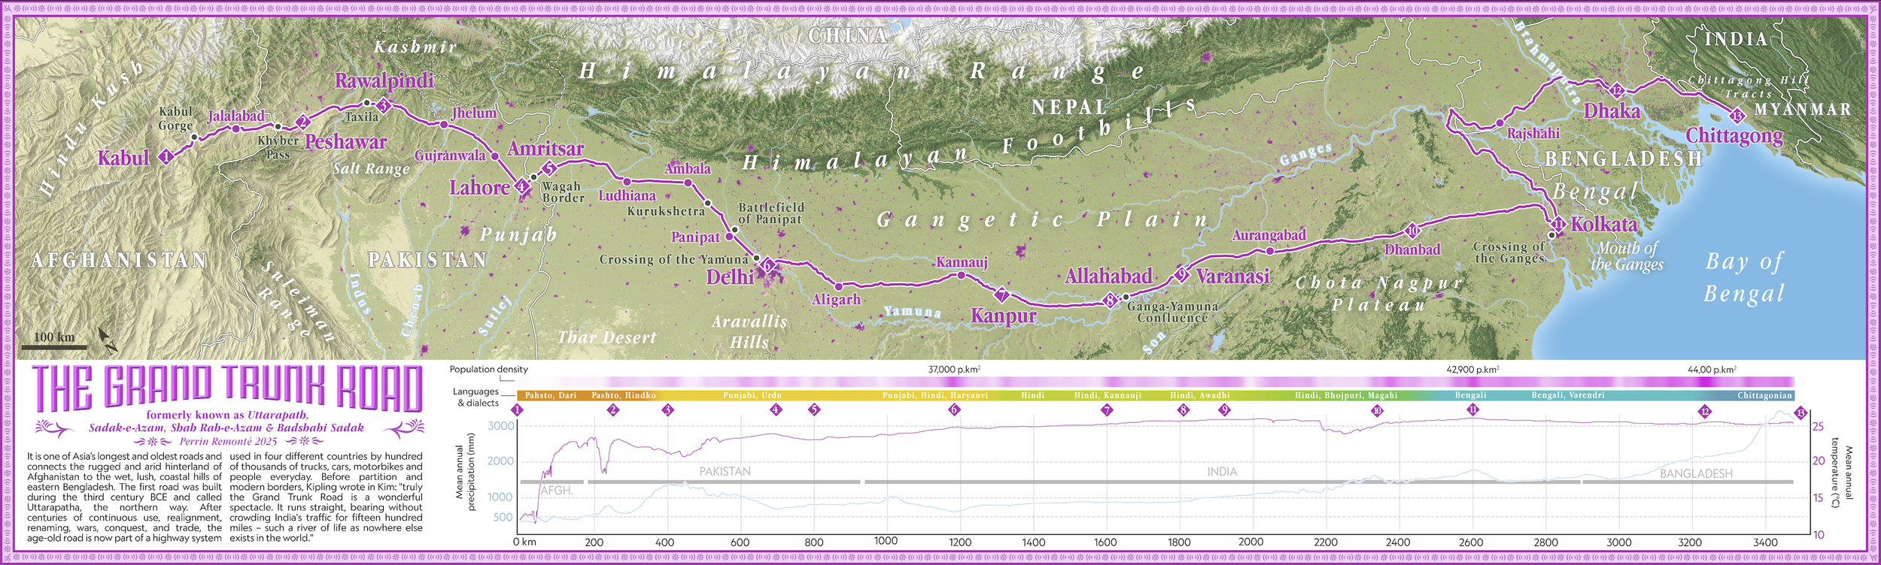Click chart marker 6 under the languages bar
This screenshot has width=1881, height=565.
954,410
